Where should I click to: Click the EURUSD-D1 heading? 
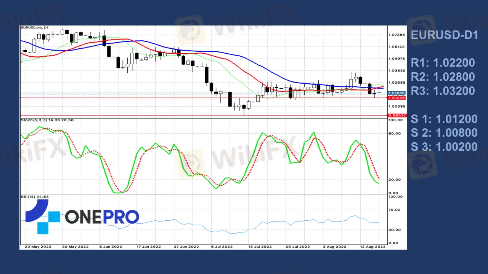pos(444,35)
